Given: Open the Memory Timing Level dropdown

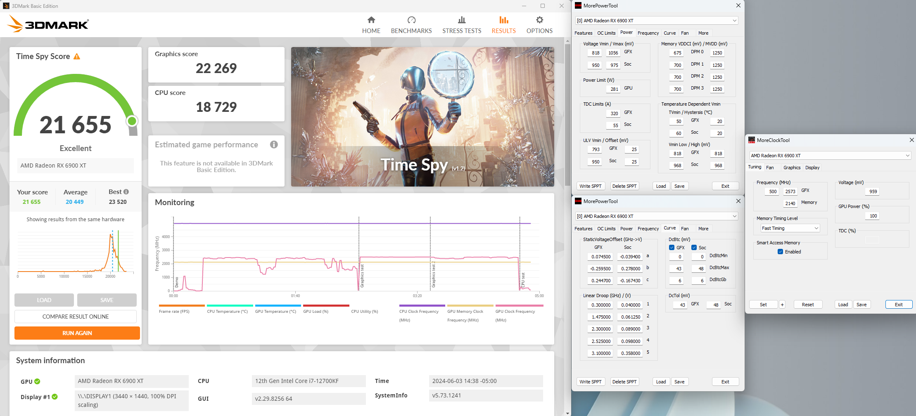Looking at the screenshot, I should tap(790, 228).
